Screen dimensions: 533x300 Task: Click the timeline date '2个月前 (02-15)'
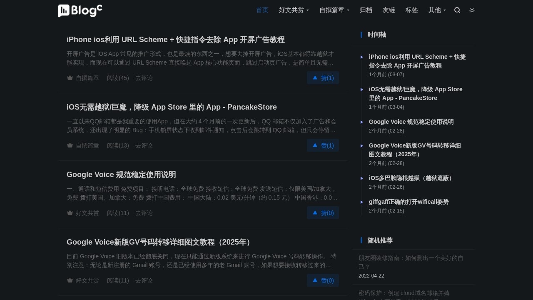(386, 211)
